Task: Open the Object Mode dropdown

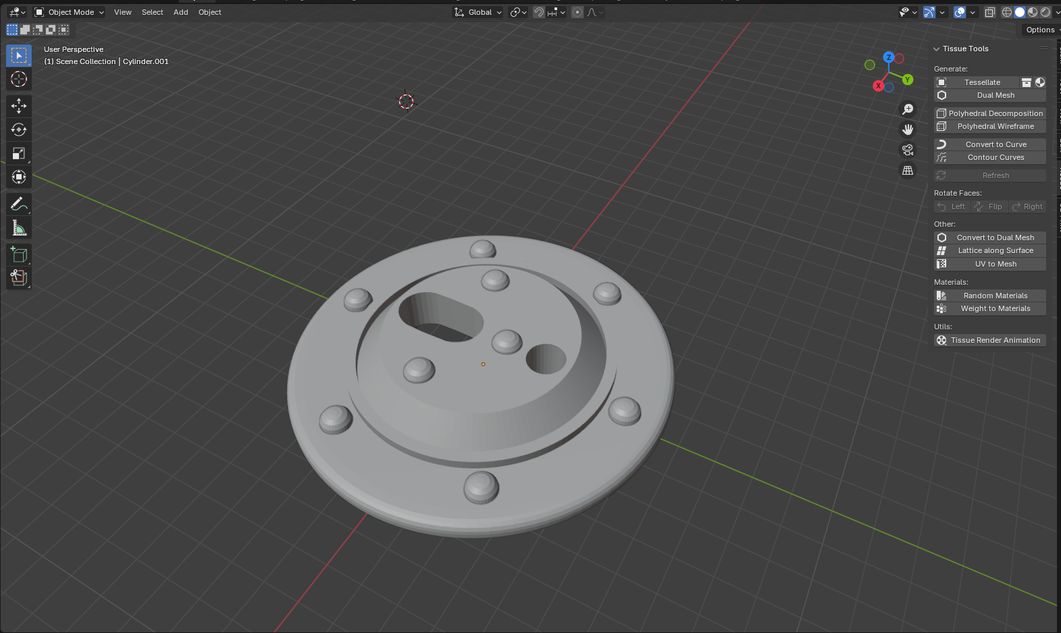Action: click(x=70, y=12)
